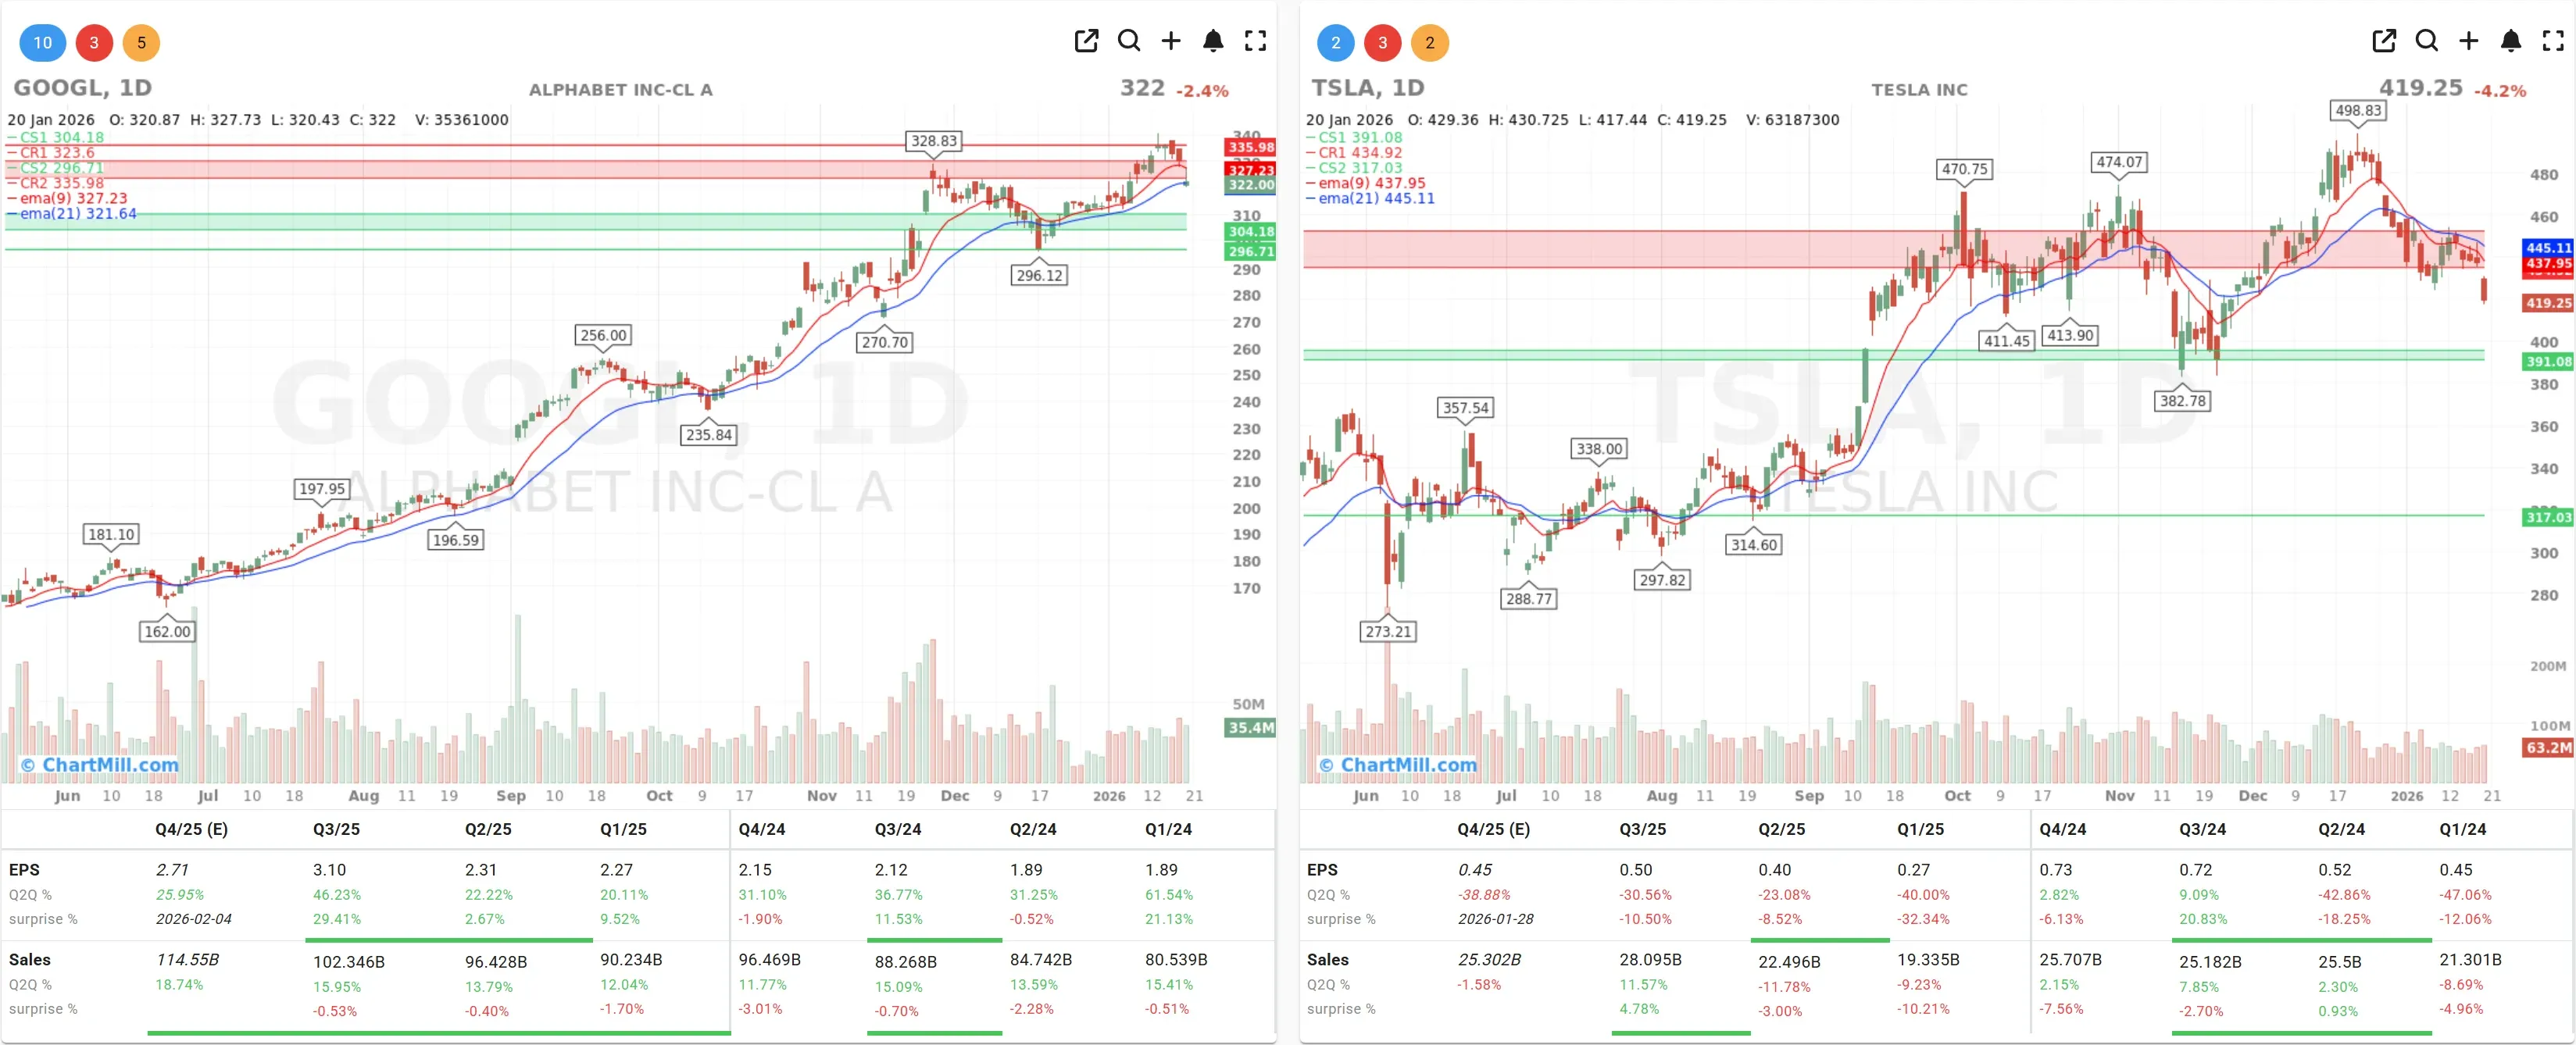Set a price alert on the TSLA chart
Viewport: 2576px width, 1045px height.
click(x=2511, y=42)
